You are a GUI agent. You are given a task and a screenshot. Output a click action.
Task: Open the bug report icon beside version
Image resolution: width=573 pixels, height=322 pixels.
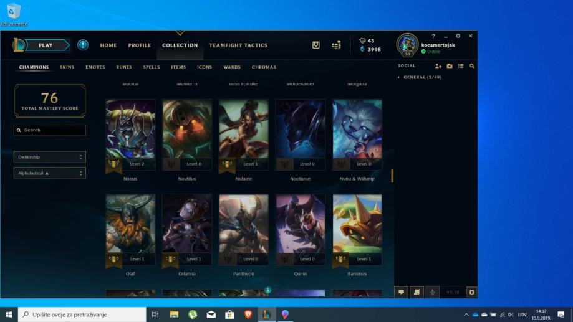tap(471, 292)
